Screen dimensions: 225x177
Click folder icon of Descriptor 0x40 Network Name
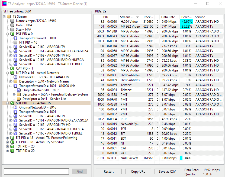click(x=15, y=81)
